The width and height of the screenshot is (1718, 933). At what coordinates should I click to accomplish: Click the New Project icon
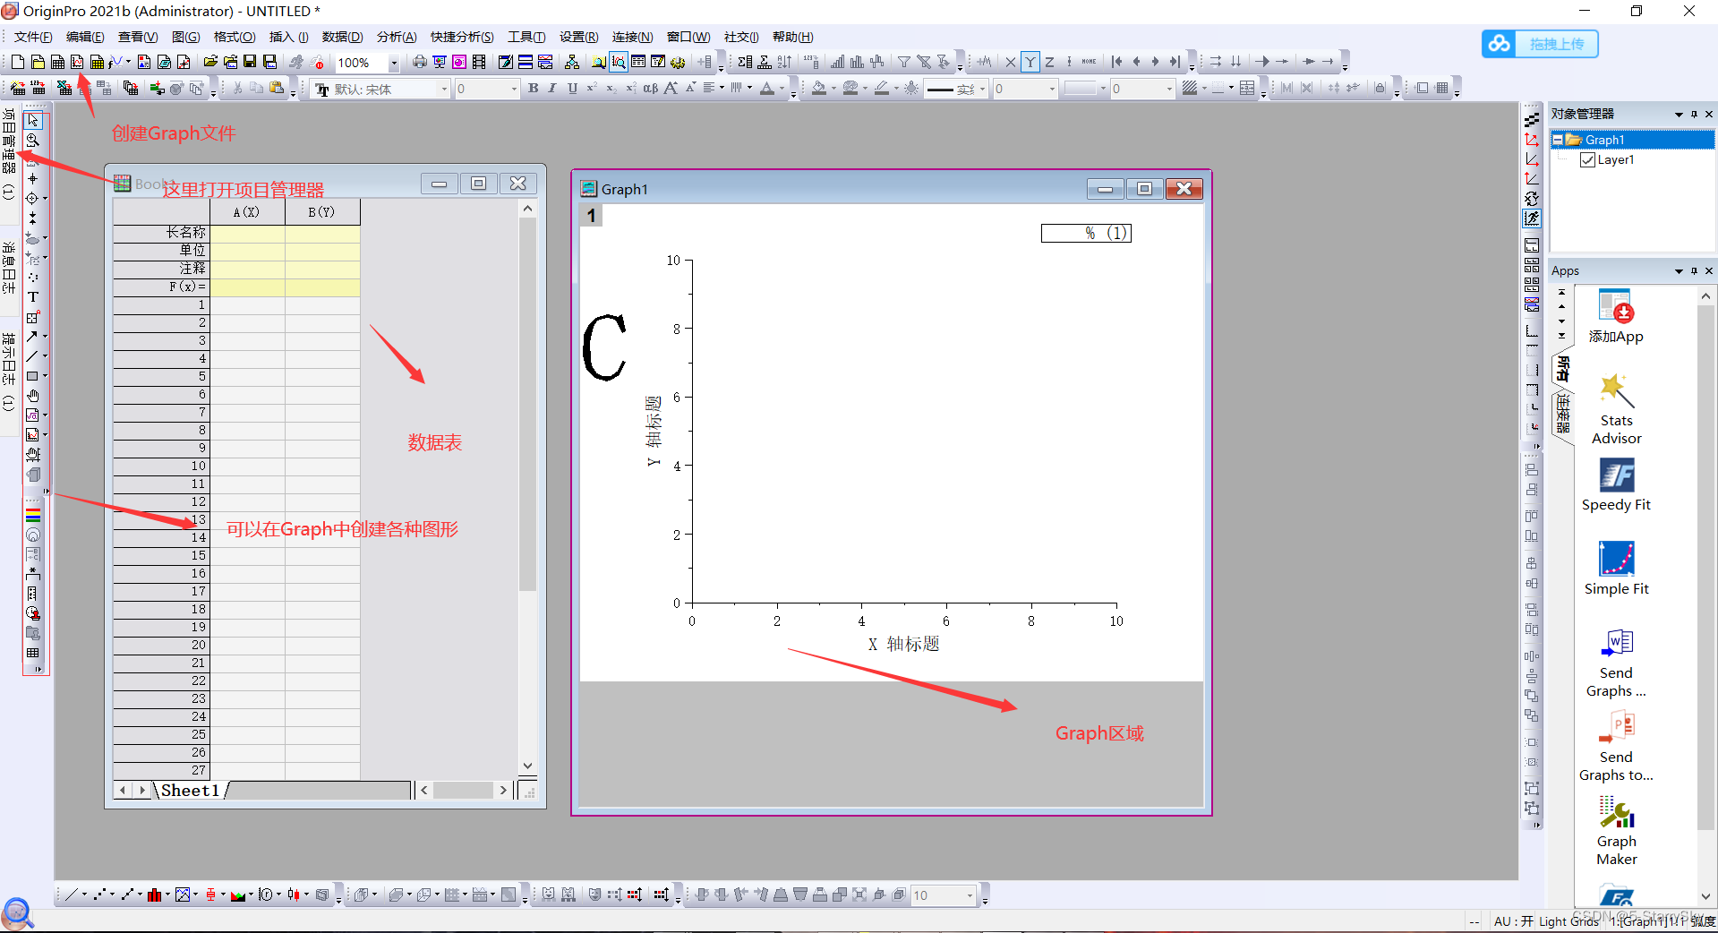pyautogui.click(x=18, y=62)
